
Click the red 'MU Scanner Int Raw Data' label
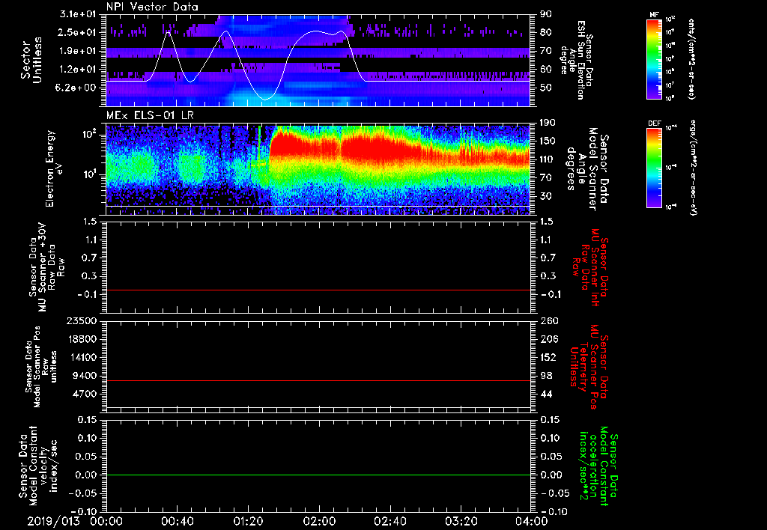tap(590, 267)
